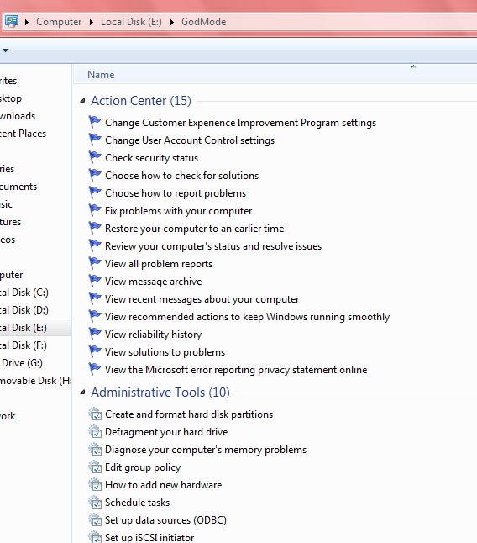Select Check security status text
The image size is (477, 543).
[151, 158]
